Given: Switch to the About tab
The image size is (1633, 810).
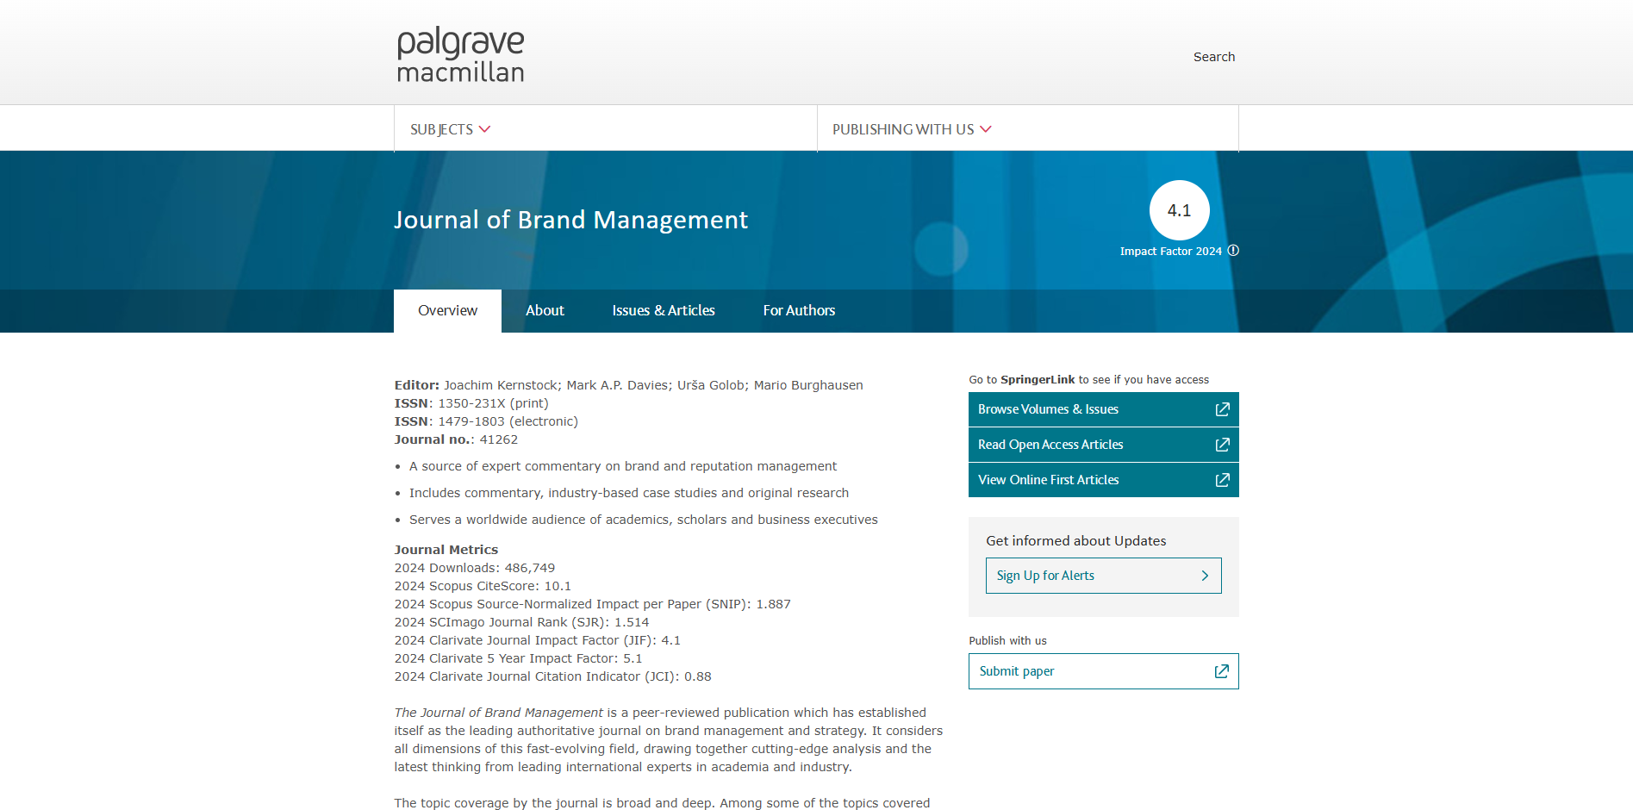Looking at the screenshot, I should click(x=545, y=310).
